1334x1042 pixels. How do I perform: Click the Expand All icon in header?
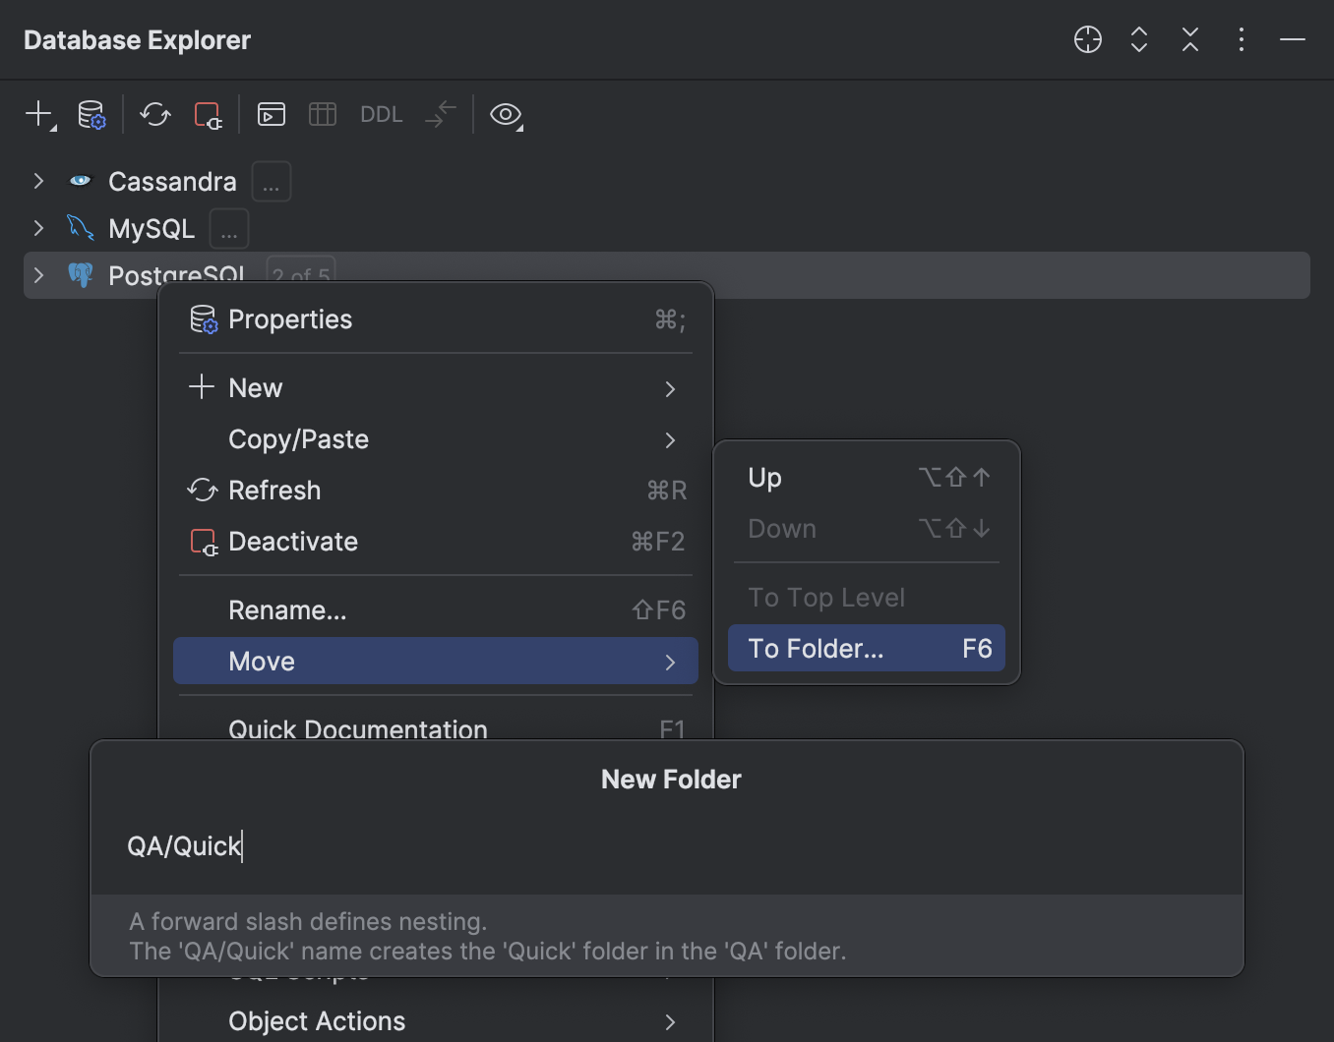pos(1139,39)
